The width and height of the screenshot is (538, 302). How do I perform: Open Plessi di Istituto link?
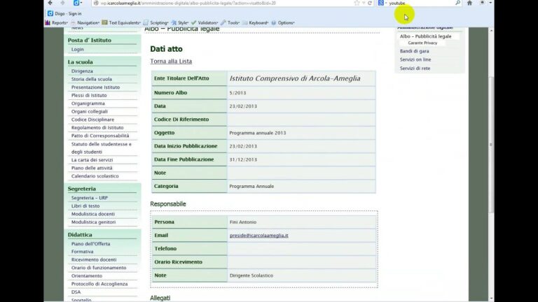pyautogui.click(x=89, y=96)
